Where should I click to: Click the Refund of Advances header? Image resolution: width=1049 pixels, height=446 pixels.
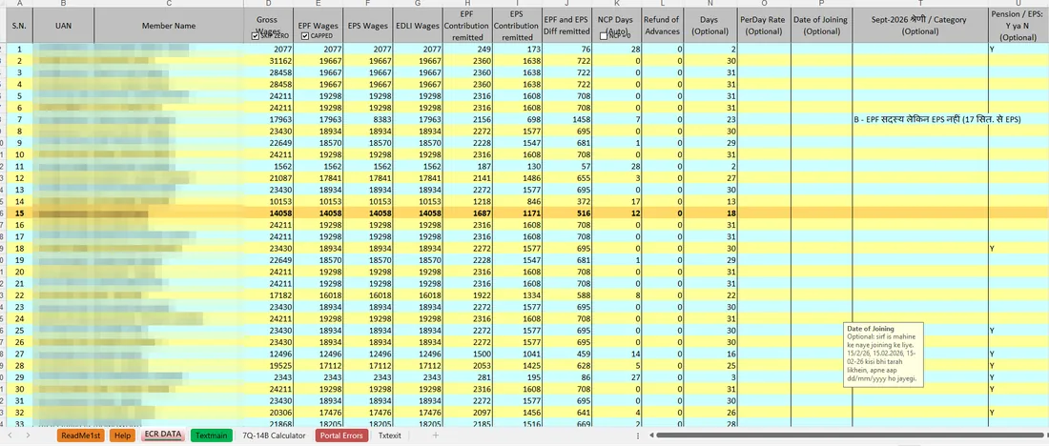click(662, 26)
